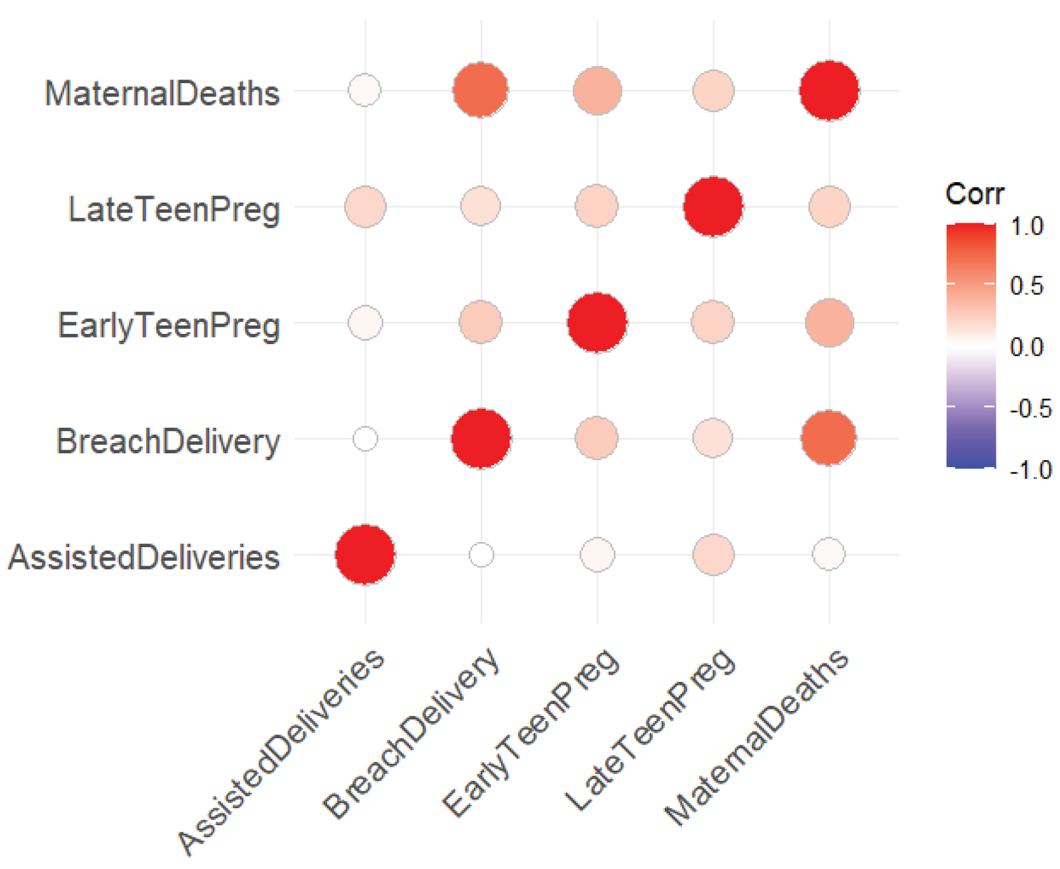Image resolution: width=1060 pixels, height=869 pixels.
Task: Click the rotated MaternalDeaths x-axis label
Action: [x=756, y=736]
